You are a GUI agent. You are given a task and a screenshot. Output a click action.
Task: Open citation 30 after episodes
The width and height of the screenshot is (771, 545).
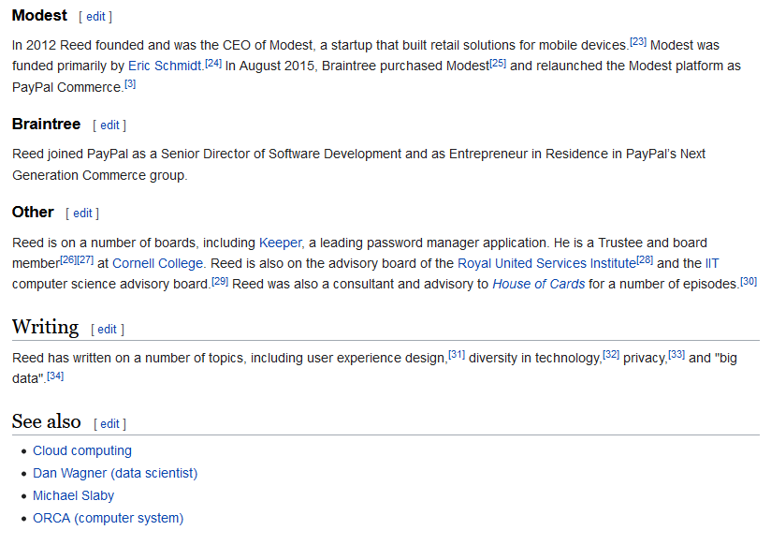[749, 281]
